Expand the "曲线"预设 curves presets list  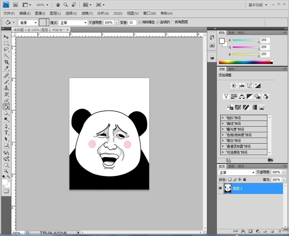point(223,124)
